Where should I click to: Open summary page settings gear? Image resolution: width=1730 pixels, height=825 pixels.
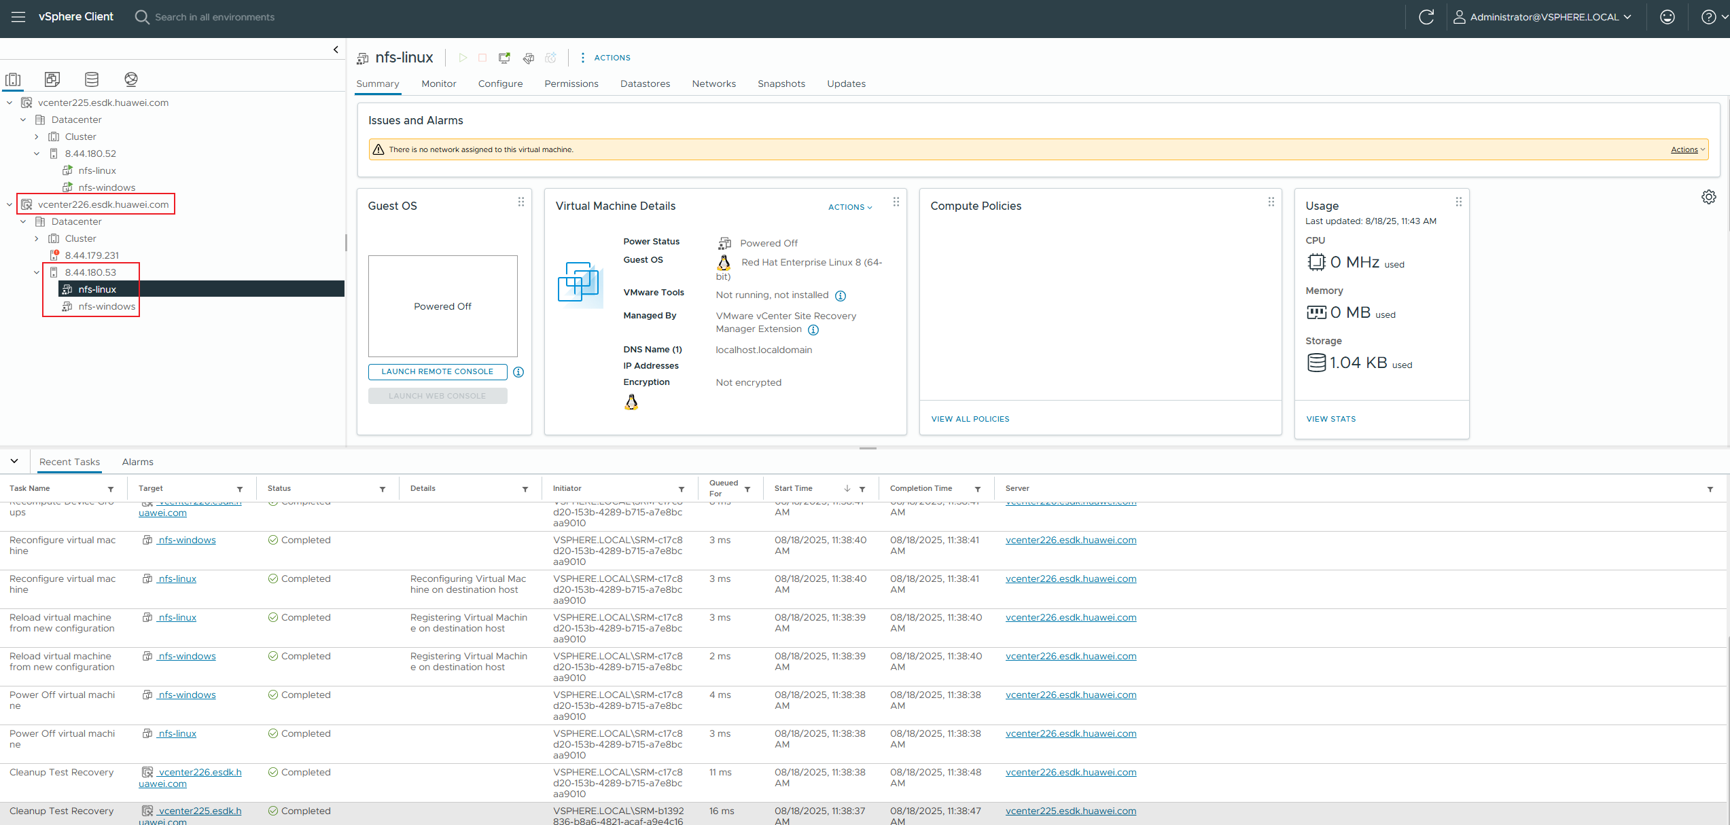tap(1709, 197)
